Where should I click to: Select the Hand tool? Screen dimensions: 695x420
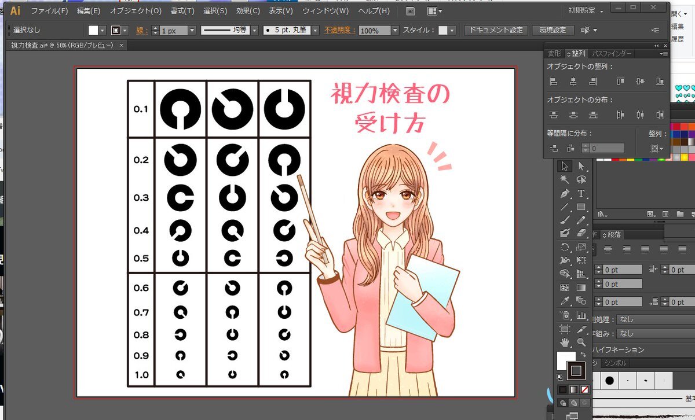[x=565, y=342]
